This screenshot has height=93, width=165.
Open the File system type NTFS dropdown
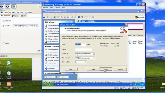tap(94, 58)
